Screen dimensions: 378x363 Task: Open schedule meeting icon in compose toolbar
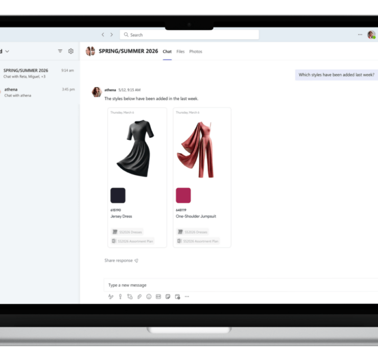click(177, 297)
